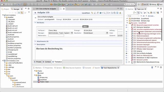The image size is (164, 92).
Task: Expand the JavaDoc folder
Action: 5,17
